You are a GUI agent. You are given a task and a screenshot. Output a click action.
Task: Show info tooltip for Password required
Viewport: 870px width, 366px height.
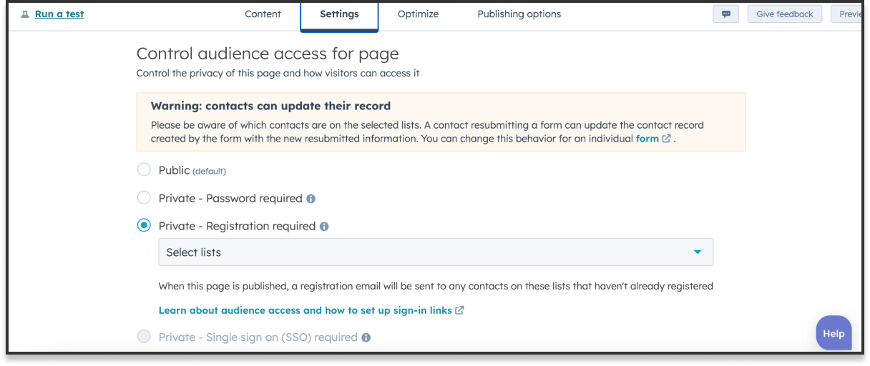[x=311, y=199]
